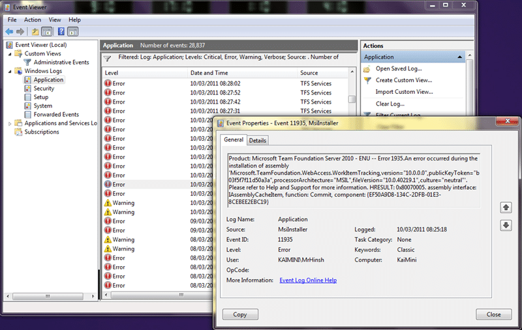Click Import Custom View... action
The image size is (522, 330).
point(404,92)
